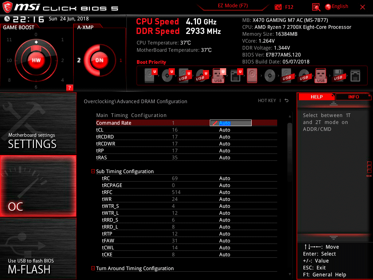
Task: Edit the tCWL Auto value field
Action: [x=224, y=248]
